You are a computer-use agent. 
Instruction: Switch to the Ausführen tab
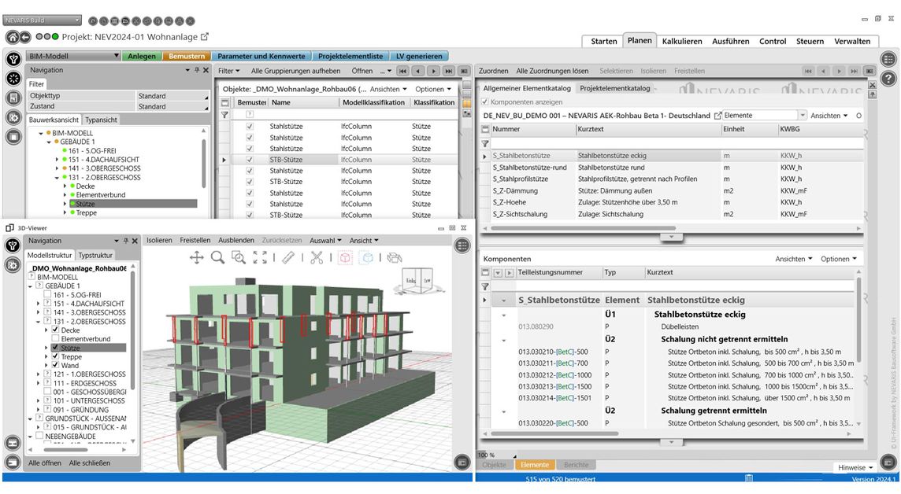pos(730,41)
